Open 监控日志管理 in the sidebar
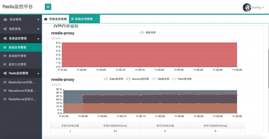Viewport: 269px width, 139px height. (x=21, y=64)
